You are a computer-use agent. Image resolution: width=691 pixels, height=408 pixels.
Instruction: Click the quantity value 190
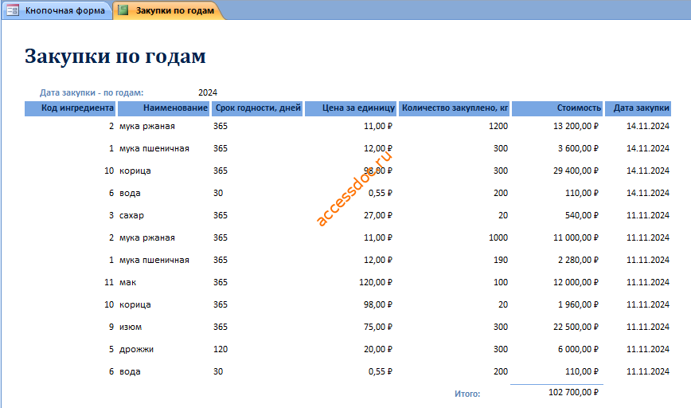point(501,261)
